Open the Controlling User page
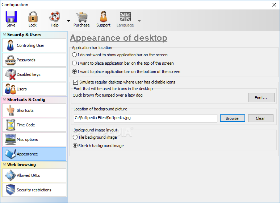Viewport: 280px width, 203px height. click(x=34, y=45)
